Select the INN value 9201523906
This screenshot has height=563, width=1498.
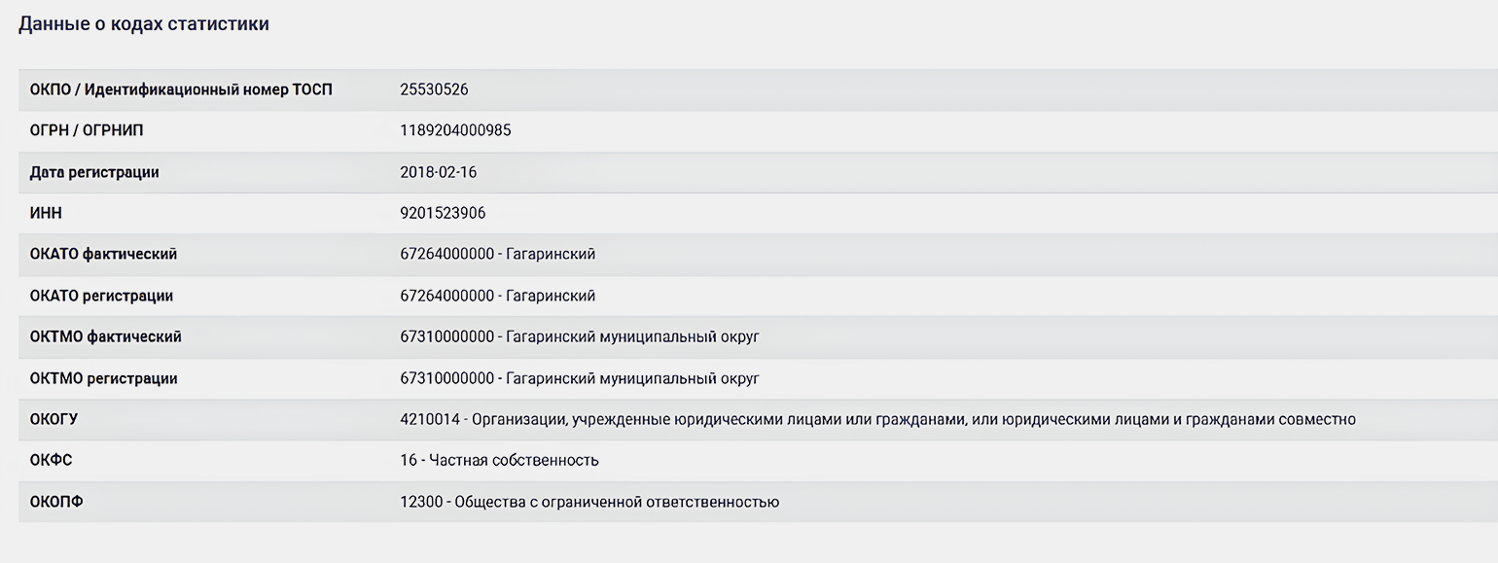click(x=443, y=213)
